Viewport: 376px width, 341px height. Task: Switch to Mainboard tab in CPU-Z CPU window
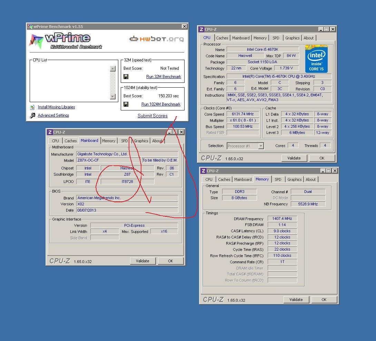tap(241, 38)
